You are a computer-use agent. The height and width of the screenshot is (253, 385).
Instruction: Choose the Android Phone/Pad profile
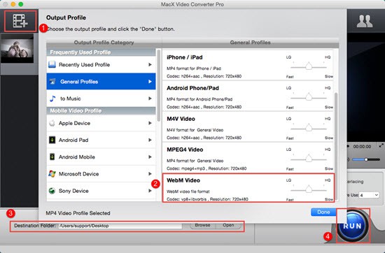click(248, 96)
